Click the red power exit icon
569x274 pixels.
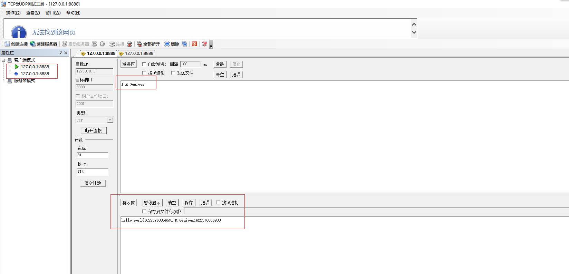coord(194,44)
